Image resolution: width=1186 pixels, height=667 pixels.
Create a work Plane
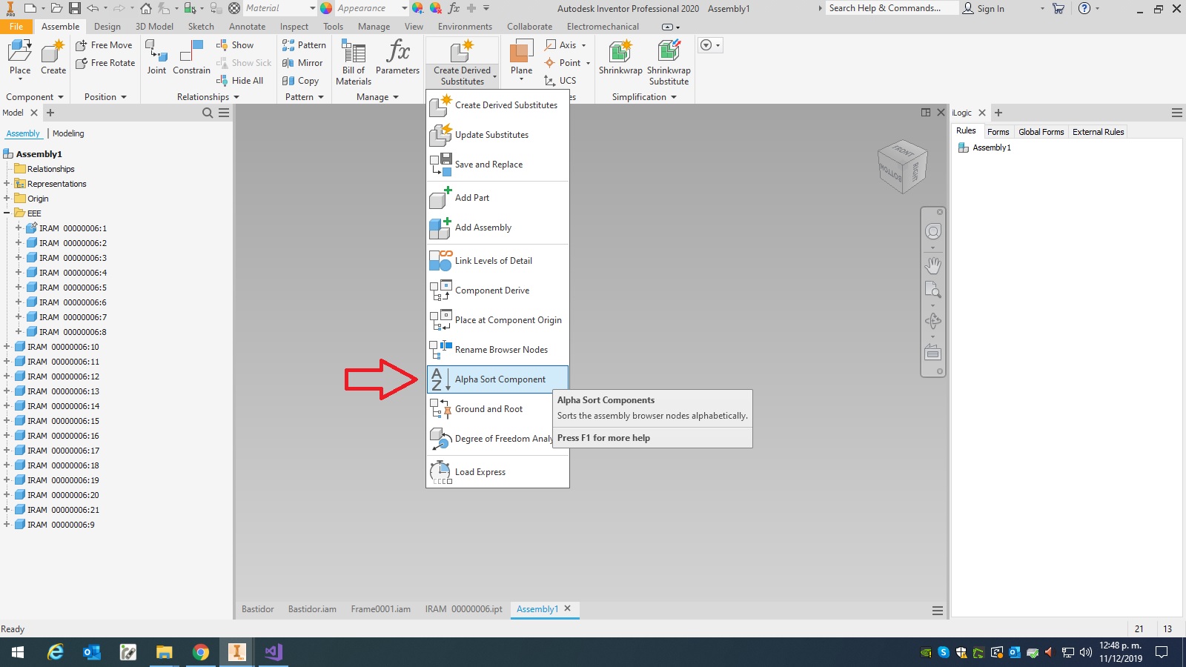[521, 56]
